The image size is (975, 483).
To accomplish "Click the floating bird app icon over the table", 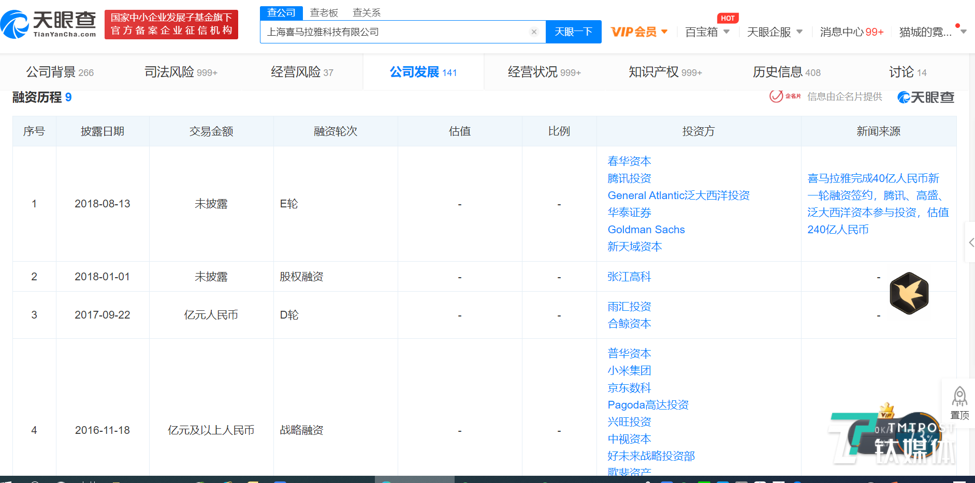I will point(909,294).
